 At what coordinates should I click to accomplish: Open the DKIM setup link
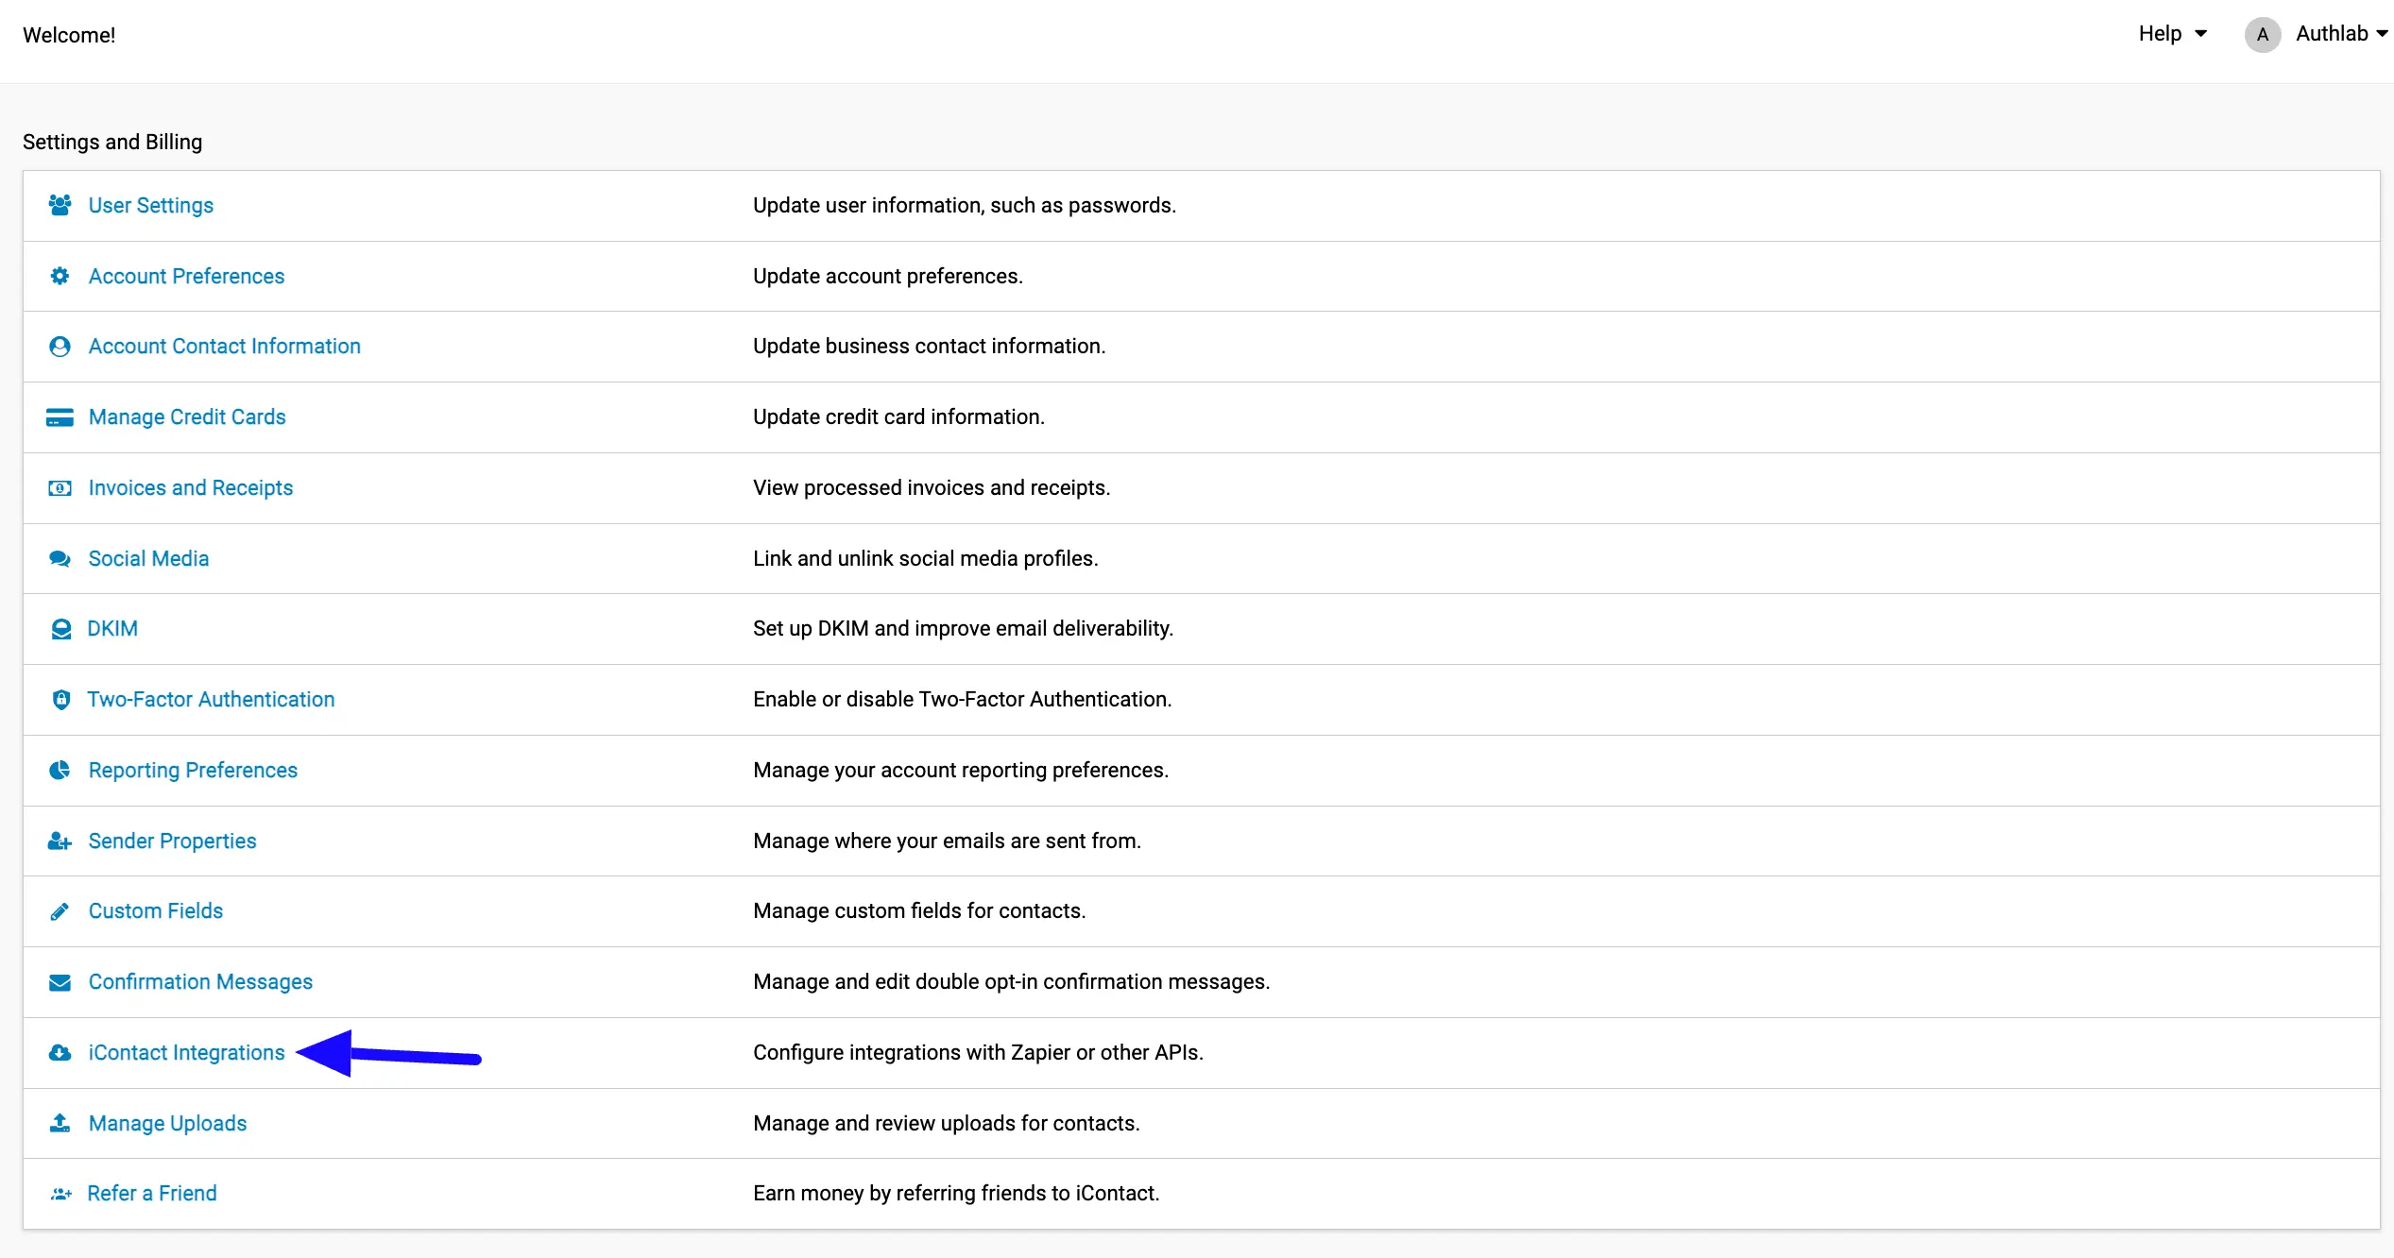tap(112, 629)
